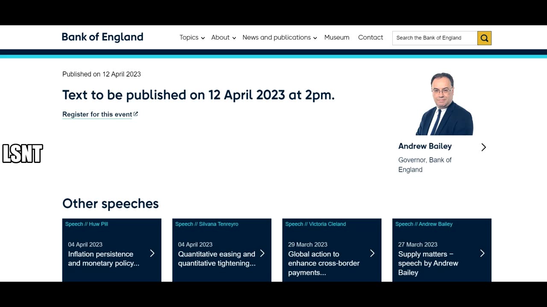Open Quantitative easing and quantitative tightening speech
The image size is (547, 307).
[217, 258]
